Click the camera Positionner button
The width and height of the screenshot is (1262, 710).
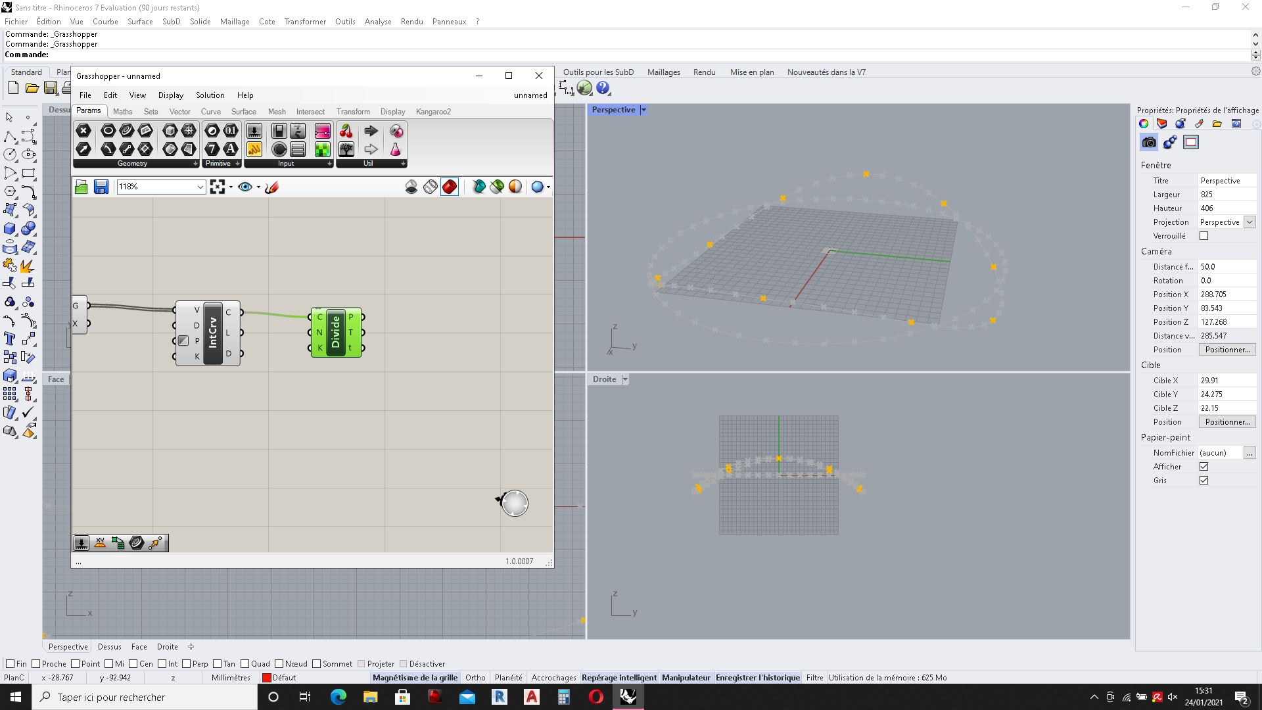click(x=1227, y=350)
